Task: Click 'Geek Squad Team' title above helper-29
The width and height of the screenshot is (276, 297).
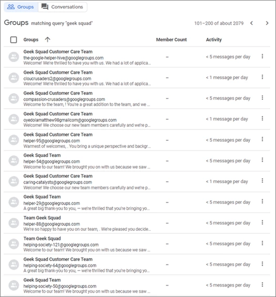Action: tap(42, 197)
